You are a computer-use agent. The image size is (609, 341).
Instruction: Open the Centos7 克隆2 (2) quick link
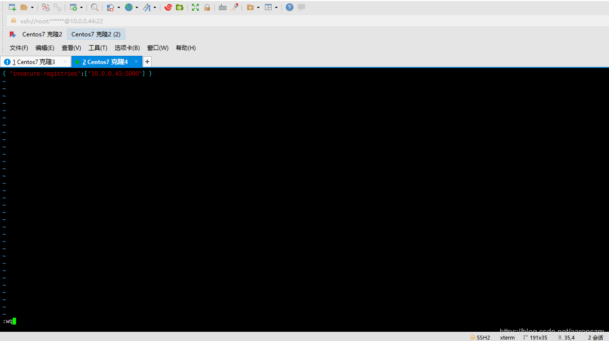coord(96,34)
